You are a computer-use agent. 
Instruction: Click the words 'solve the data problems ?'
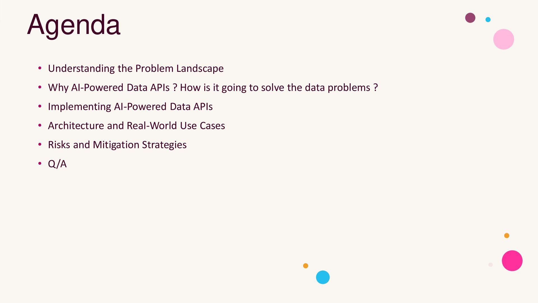point(319,88)
